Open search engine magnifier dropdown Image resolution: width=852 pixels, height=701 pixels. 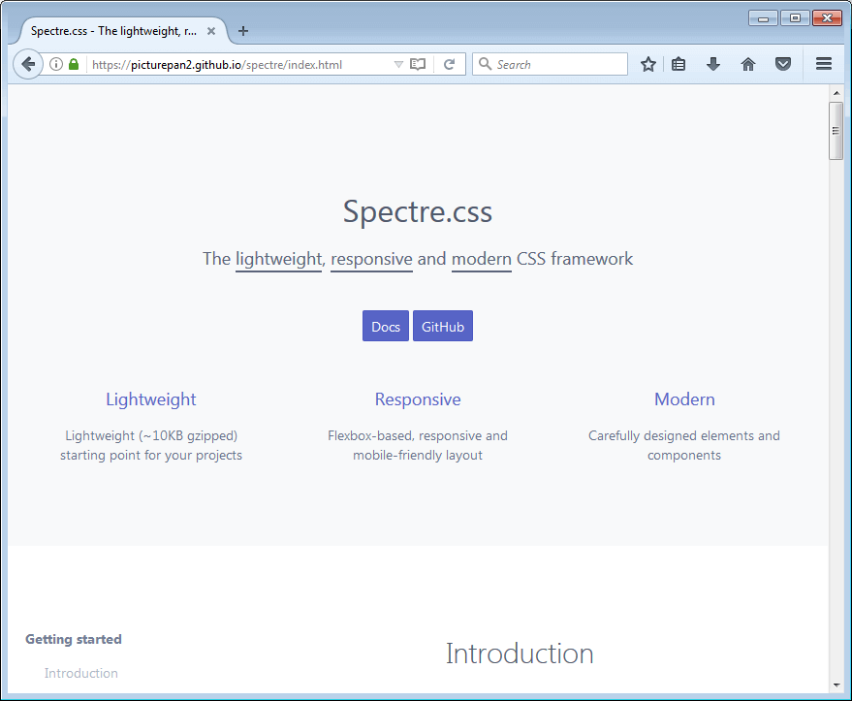[485, 64]
